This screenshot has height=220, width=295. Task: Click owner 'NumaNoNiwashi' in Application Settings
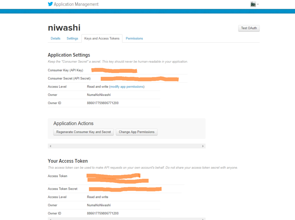(x=99, y=95)
